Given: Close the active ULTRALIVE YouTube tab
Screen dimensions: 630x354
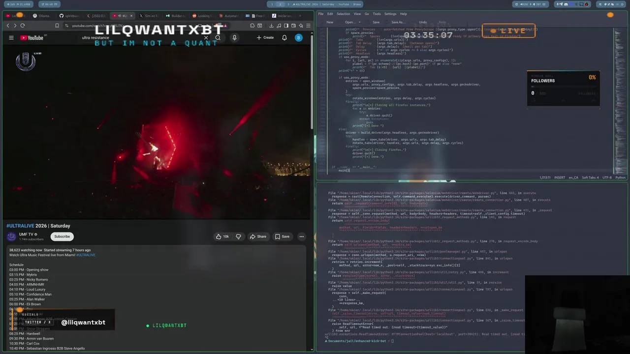Looking at the screenshot, I should 131,16.
